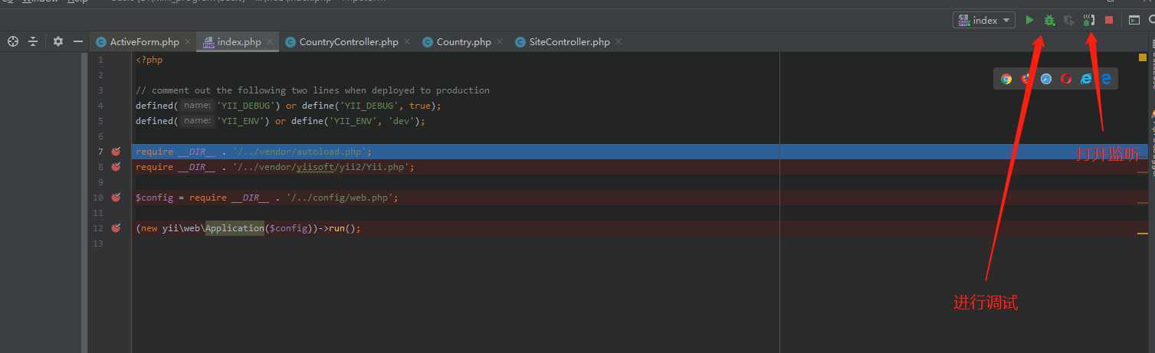Viewport: 1155px width, 353px height.
Task: Open project panel settings gear
Action: pyautogui.click(x=58, y=41)
